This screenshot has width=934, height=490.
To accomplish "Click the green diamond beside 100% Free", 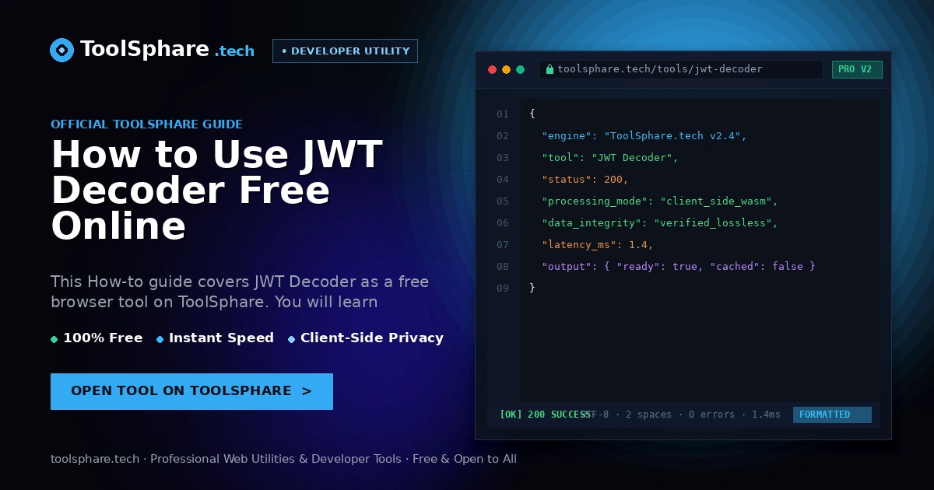I will 54,339.
